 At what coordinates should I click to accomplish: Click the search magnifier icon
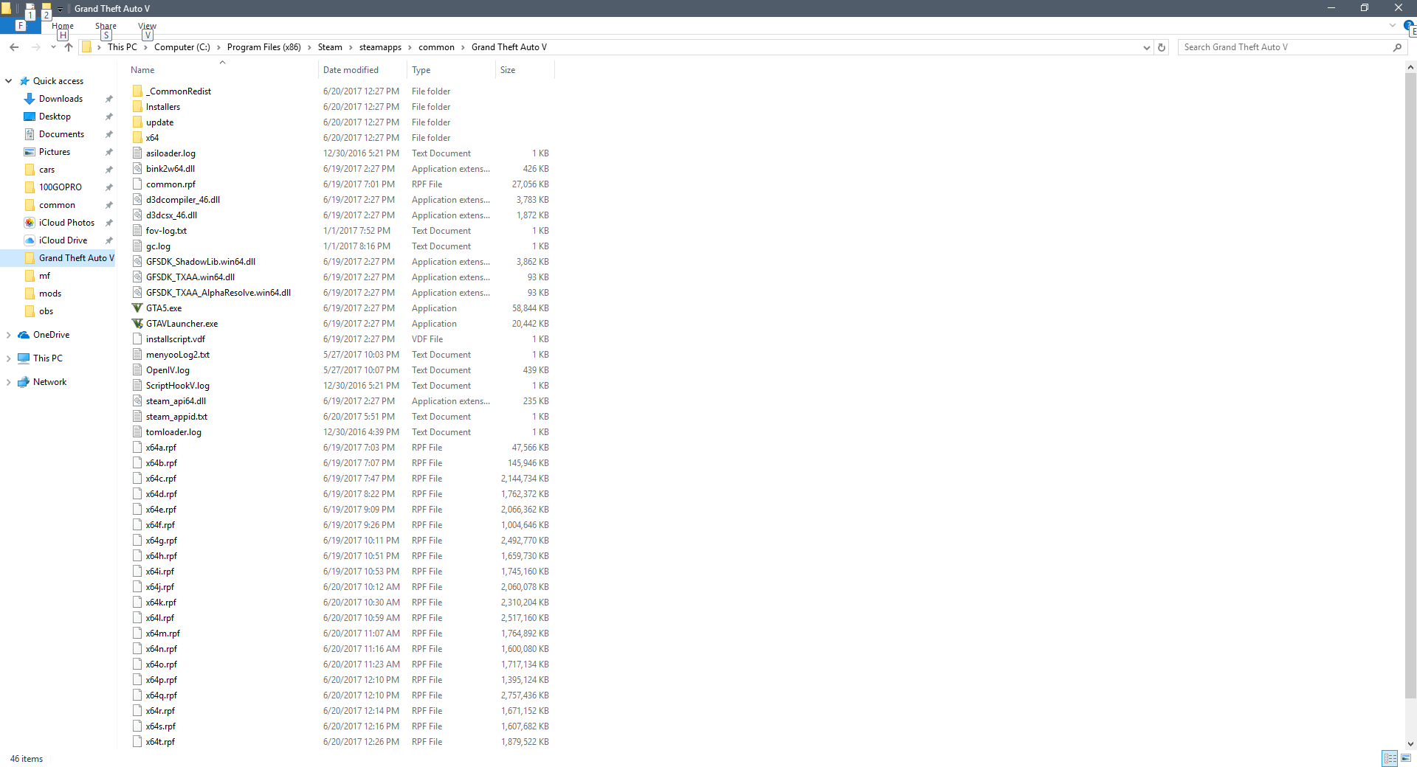pyautogui.click(x=1397, y=47)
